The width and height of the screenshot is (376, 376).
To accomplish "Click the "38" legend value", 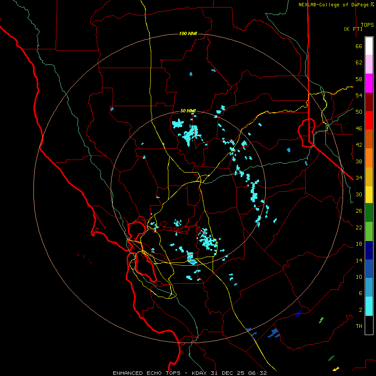I will click(359, 161).
